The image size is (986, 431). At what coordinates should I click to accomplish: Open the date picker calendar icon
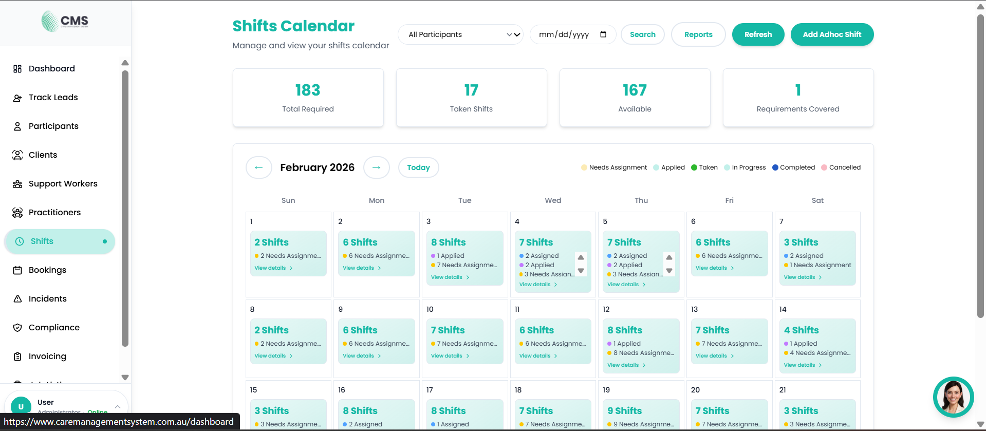tap(603, 34)
